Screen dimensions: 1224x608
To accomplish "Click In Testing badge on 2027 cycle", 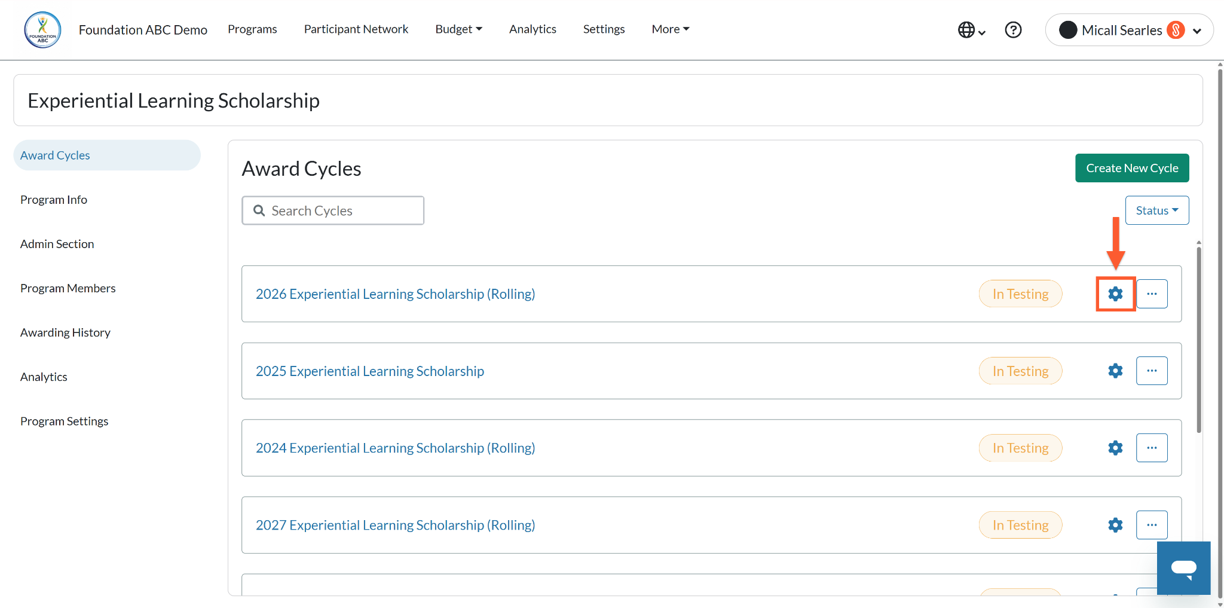I will tap(1020, 525).
